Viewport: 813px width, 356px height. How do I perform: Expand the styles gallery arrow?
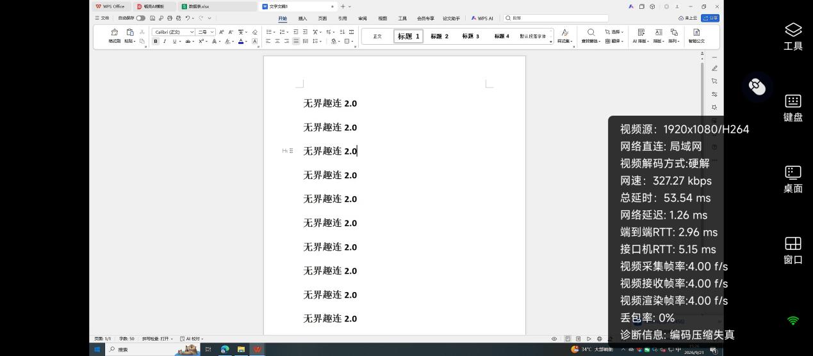pyautogui.click(x=551, y=42)
